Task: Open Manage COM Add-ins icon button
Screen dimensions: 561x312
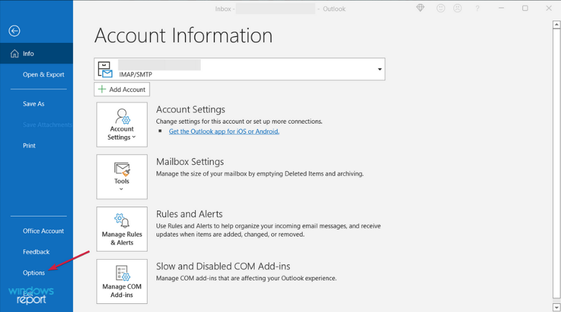Action: click(x=122, y=281)
